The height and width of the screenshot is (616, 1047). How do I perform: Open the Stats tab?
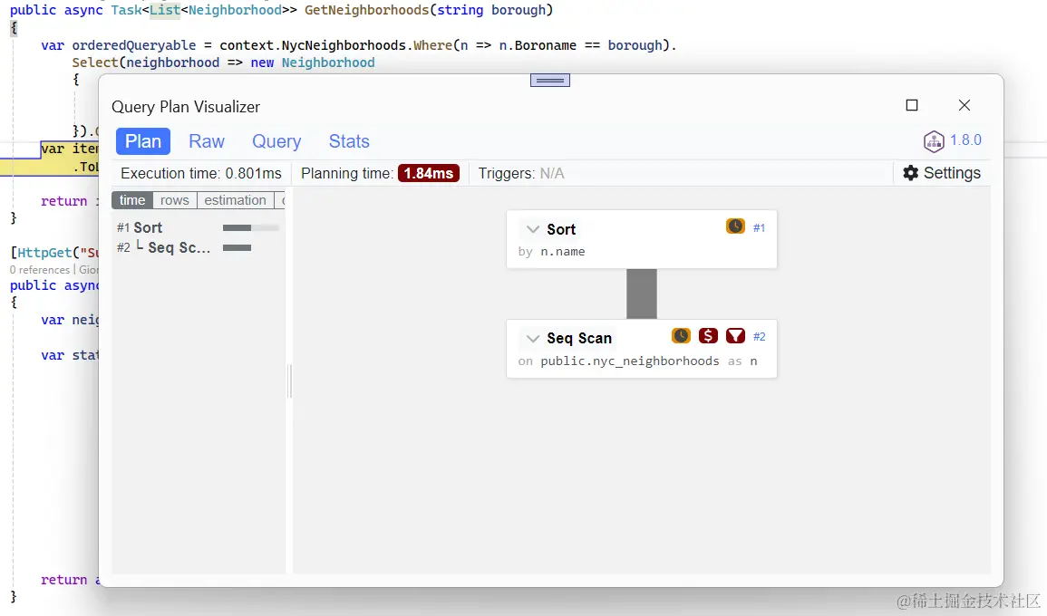[x=349, y=141]
